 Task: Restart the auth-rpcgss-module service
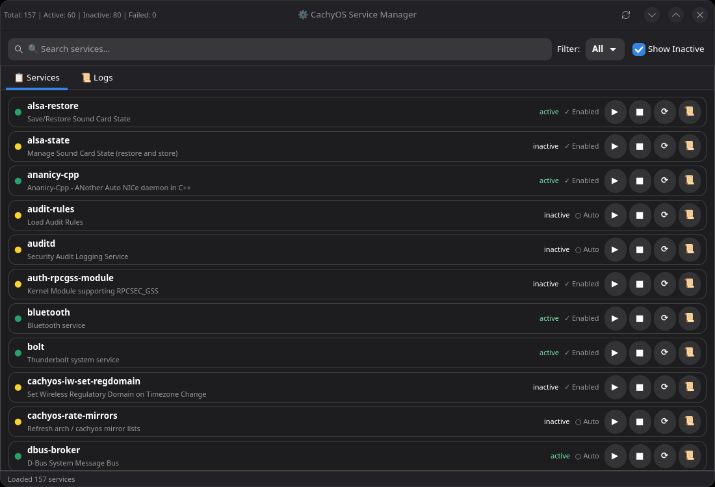[664, 284]
